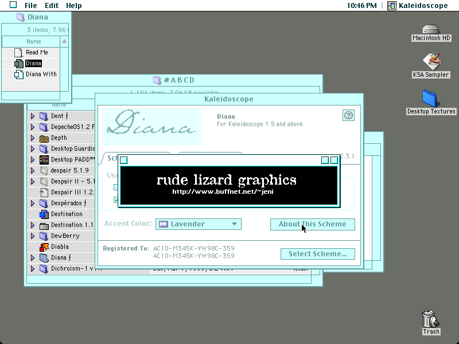459x344 pixels.
Task: Expand the Despérados ƒ disclosure triangle
Action: pyautogui.click(x=33, y=204)
